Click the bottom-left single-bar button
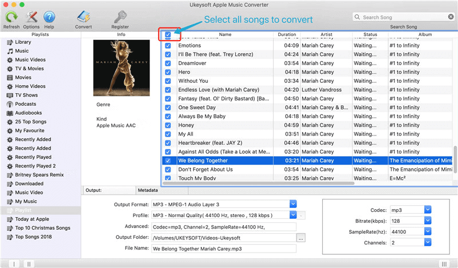Viewport: 458px width, 268px height. (14, 264)
